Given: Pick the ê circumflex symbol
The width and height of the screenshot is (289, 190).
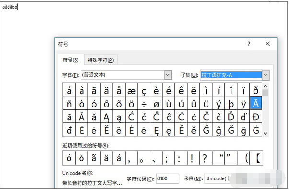Looking at the screenshot, I should (x=181, y=90).
